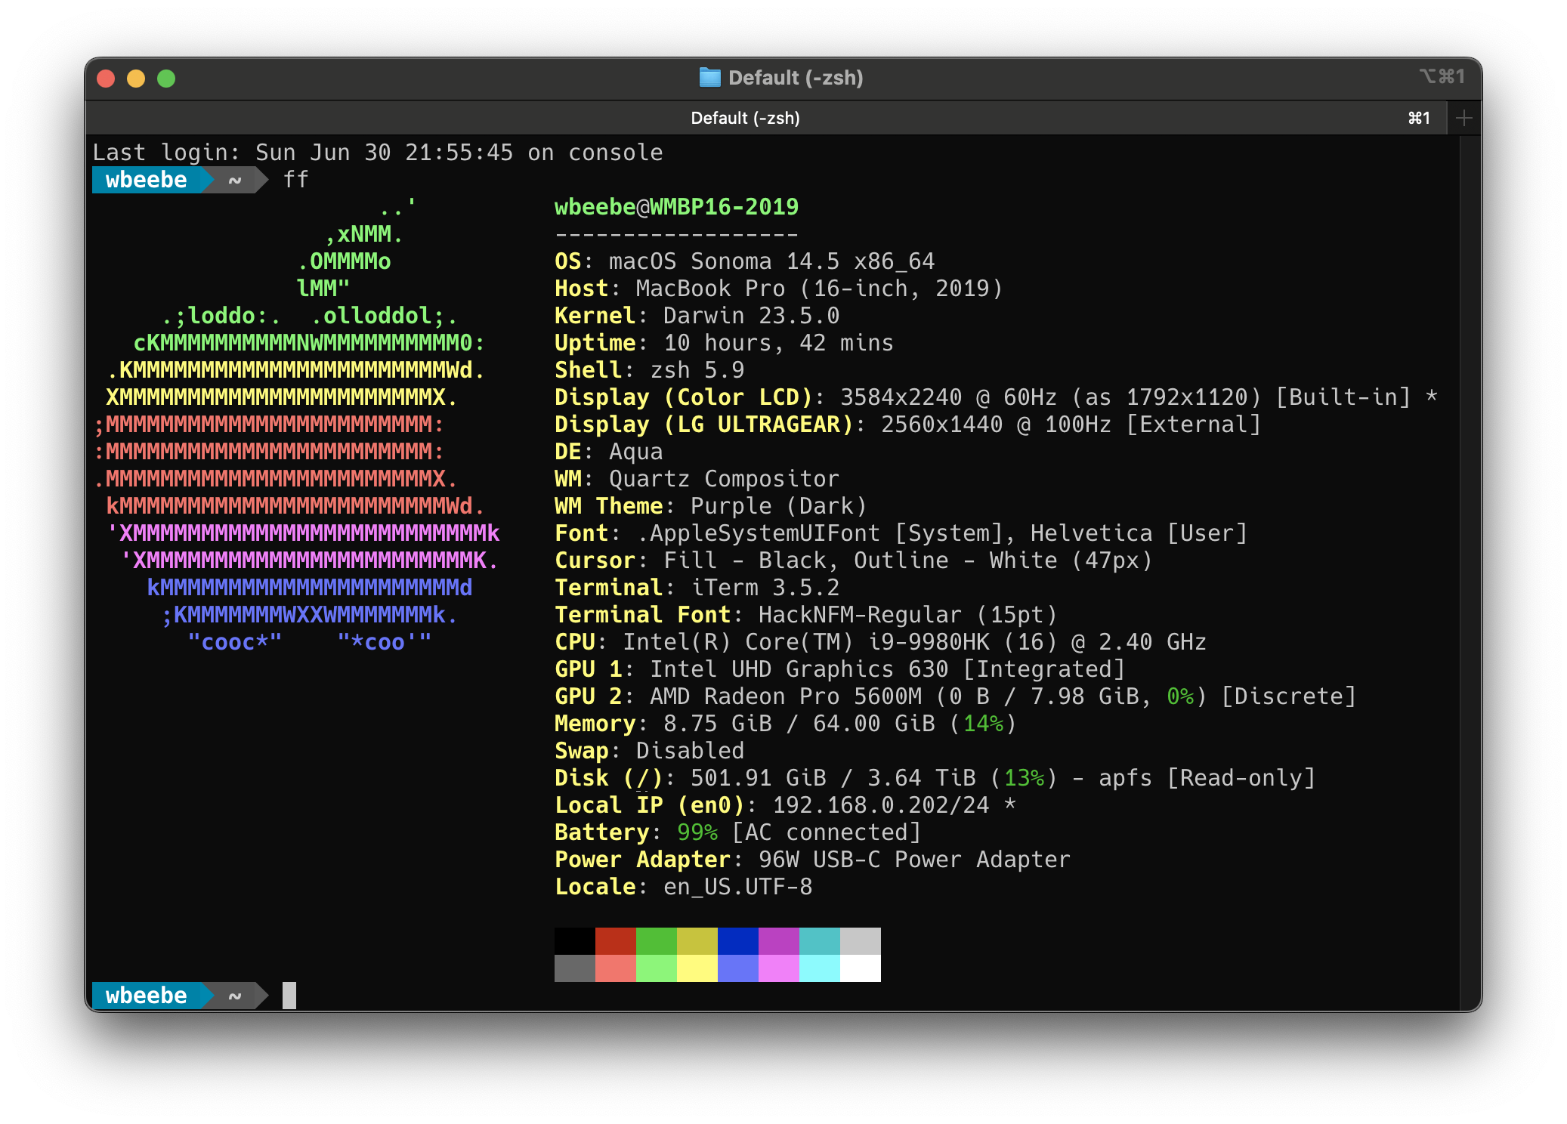Click the salmon pink color block
This screenshot has height=1124, width=1567.
[x=616, y=968]
